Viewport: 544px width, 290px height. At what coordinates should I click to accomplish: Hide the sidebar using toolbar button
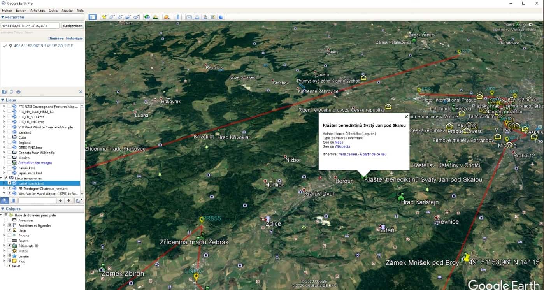pos(92,17)
